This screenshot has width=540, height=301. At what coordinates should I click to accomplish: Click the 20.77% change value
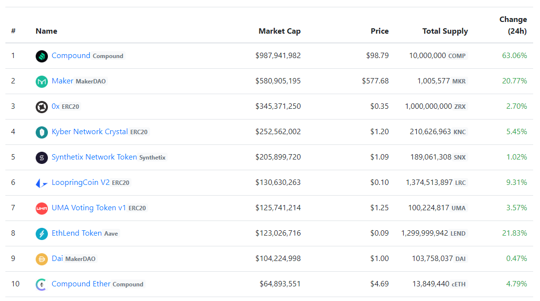[515, 81]
